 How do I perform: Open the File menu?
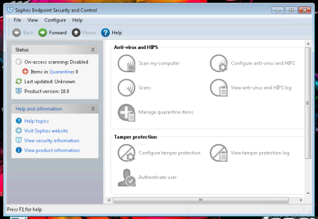17,20
